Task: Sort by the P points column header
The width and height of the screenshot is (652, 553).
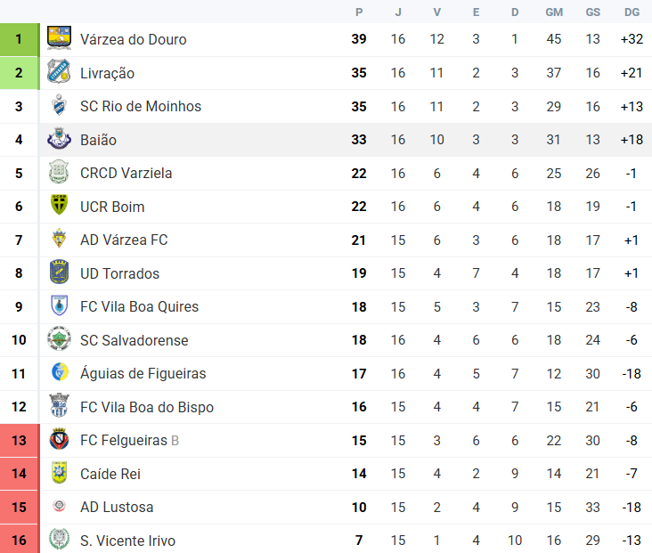Action: (359, 12)
